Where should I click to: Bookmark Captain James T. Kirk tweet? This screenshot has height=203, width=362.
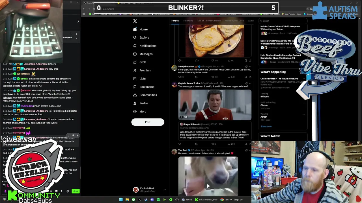[x=246, y=144]
